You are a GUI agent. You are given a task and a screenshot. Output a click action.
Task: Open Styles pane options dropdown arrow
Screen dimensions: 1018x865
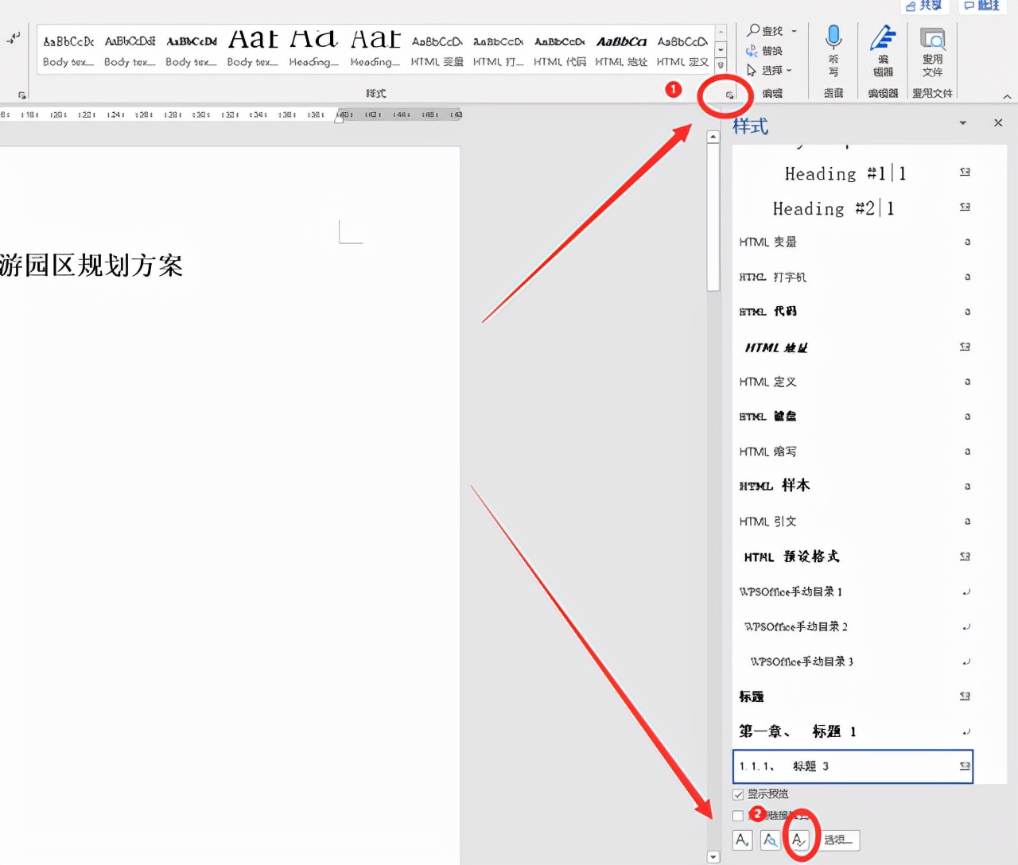click(x=963, y=123)
